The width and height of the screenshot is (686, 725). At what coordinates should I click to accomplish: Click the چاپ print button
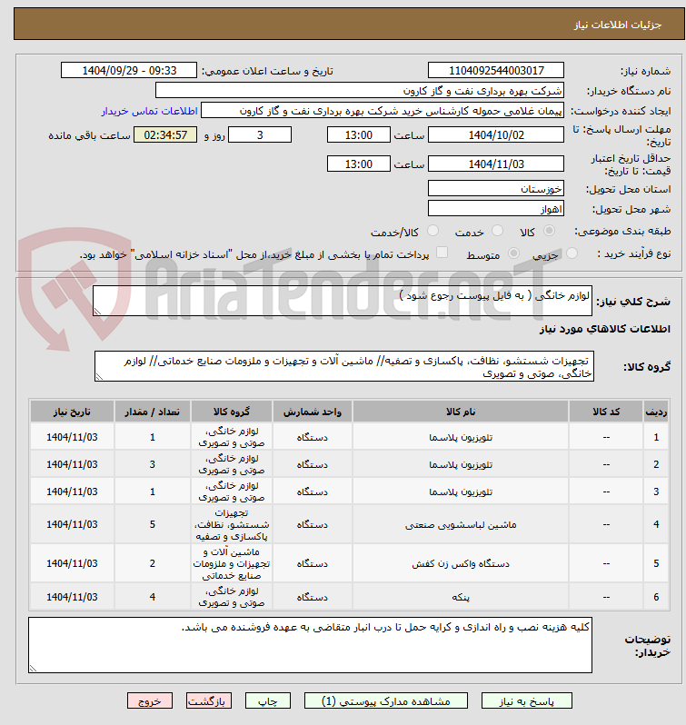pos(268,701)
